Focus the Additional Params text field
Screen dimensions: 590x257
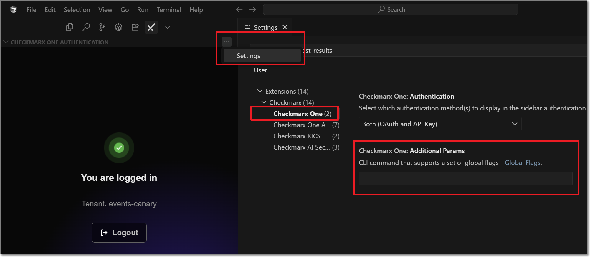(465, 178)
